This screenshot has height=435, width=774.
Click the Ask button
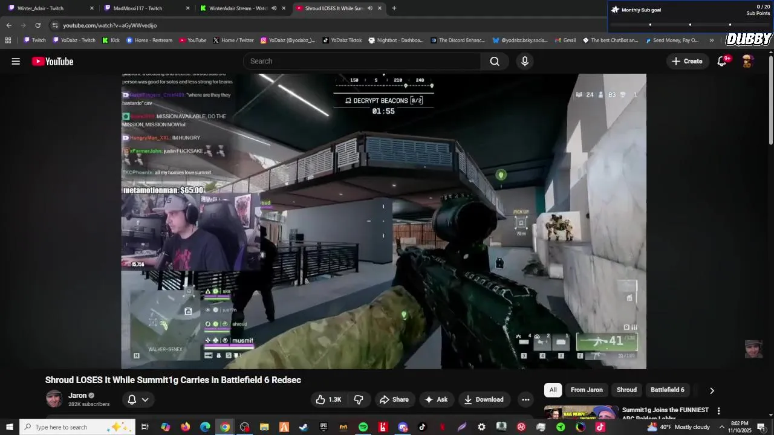(437, 399)
